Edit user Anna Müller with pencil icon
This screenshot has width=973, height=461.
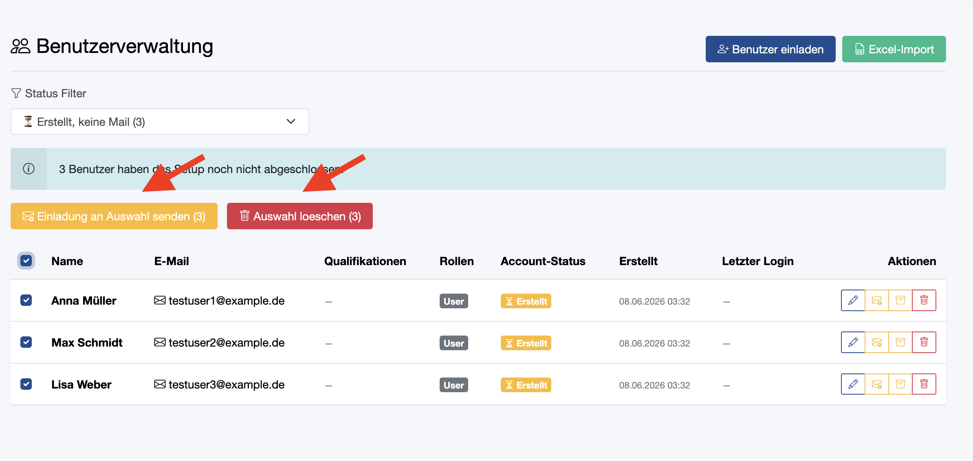click(853, 301)
